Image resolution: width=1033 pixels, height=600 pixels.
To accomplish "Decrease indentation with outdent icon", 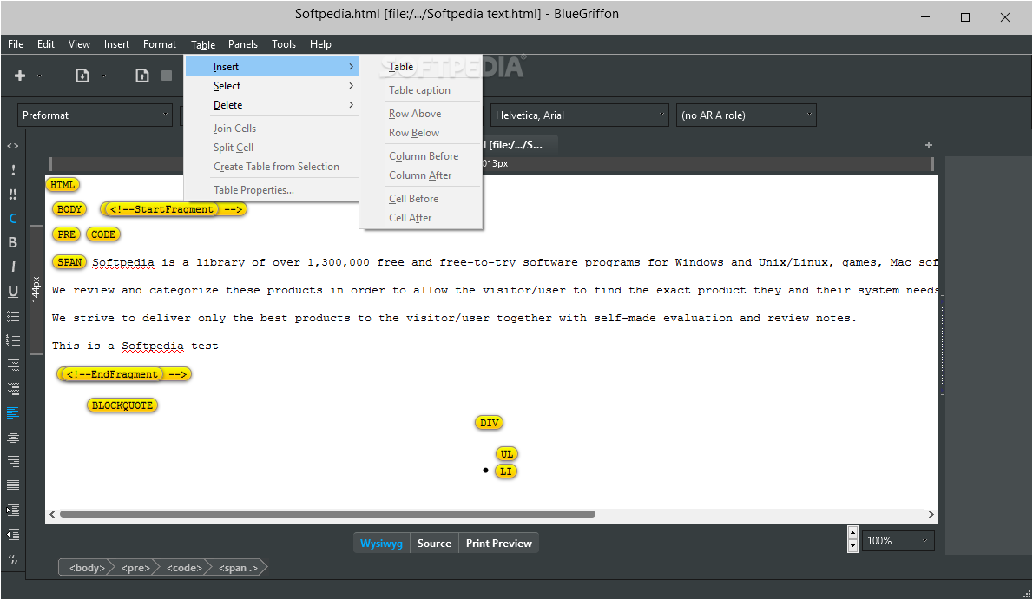I will click(12, 534).
